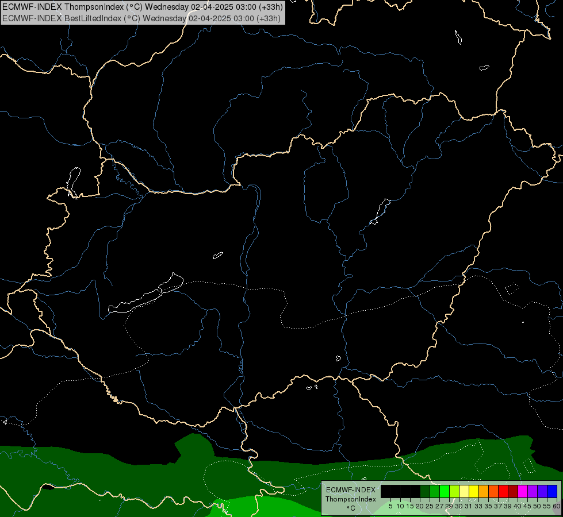
Task: Click the legend tick value '25'
Action: [x=430, y=506]
